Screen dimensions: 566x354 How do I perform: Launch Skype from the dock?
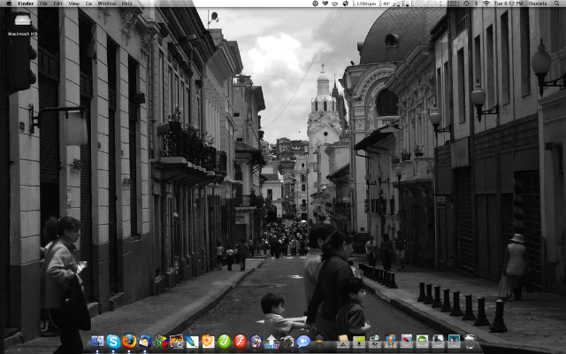[x=113, y=341]
